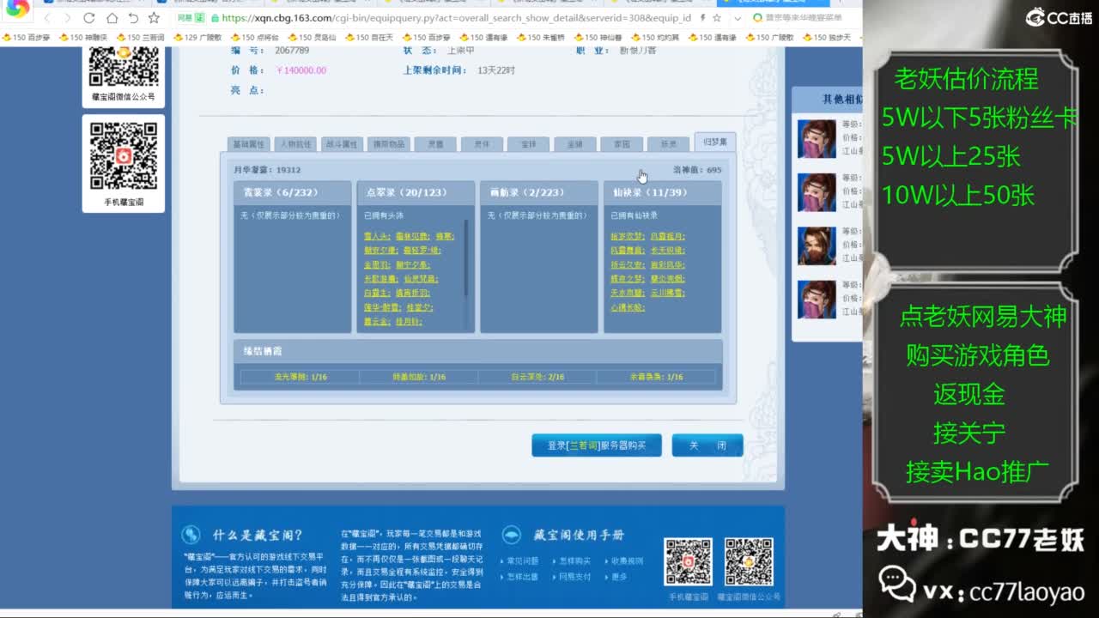Switch to the 家园 tab

[x=621, y=144]
